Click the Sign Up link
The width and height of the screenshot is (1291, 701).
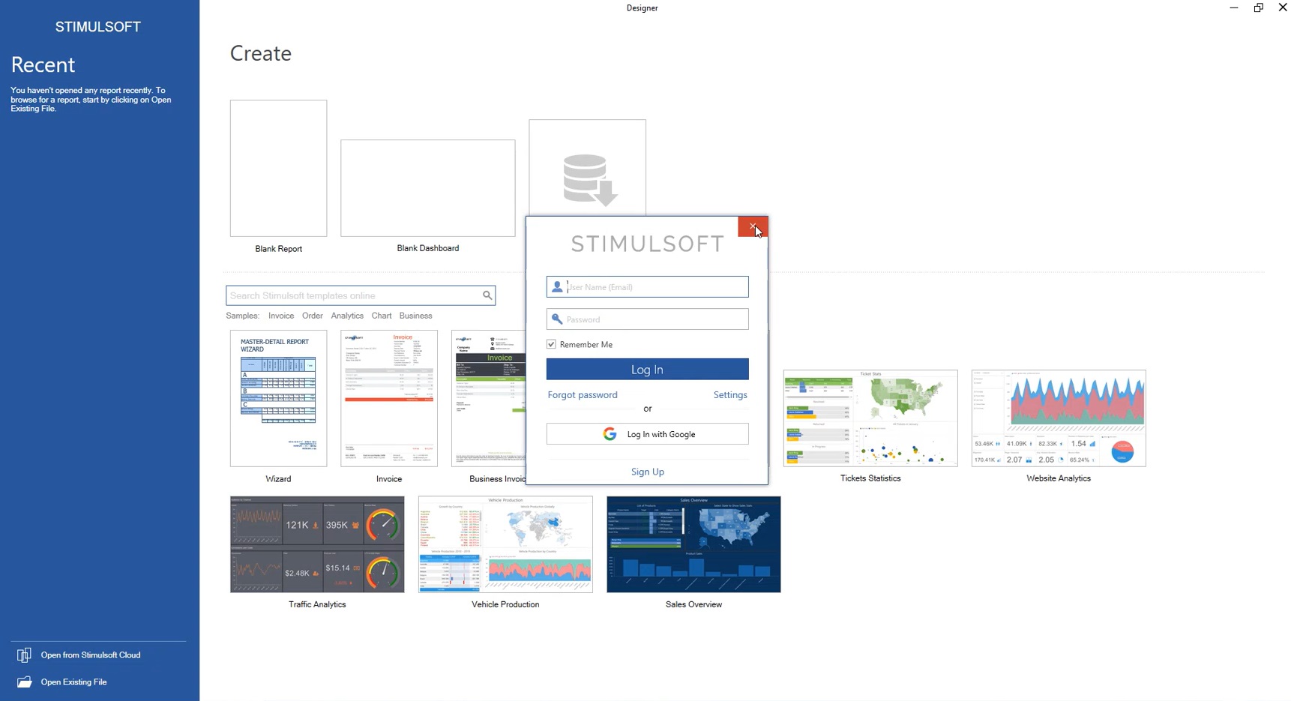click(x=648, y=472)
